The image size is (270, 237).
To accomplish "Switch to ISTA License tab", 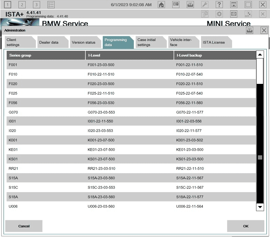I will coord(216,42).
